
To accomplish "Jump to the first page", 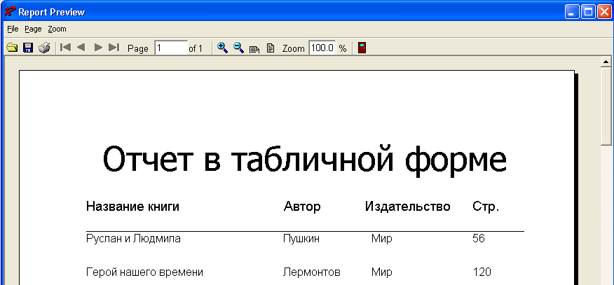I will click(66, 48).
